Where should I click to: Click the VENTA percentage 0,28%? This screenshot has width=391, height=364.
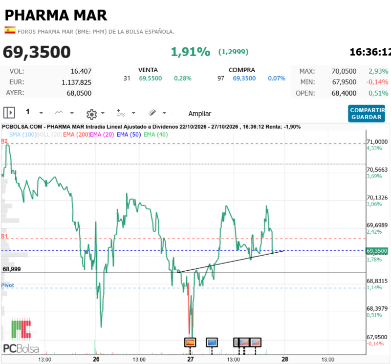[182, 79]
